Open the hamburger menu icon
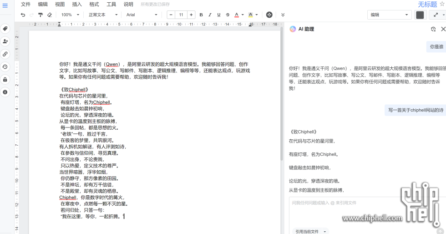Screen dimensions: 446x234 pyautogui.click(x=5, y=5)
